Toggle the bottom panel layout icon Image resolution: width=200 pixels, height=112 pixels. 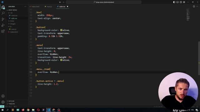pos(177,2)
